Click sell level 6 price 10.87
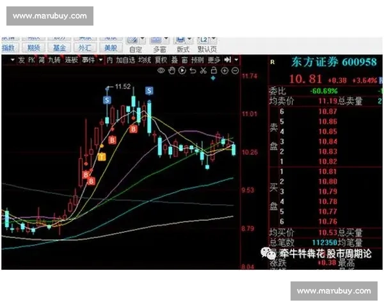384x307 pixels. [x=328, y=111]
